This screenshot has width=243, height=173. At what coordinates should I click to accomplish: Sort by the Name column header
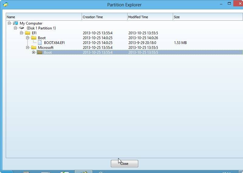tap(44, 17)
